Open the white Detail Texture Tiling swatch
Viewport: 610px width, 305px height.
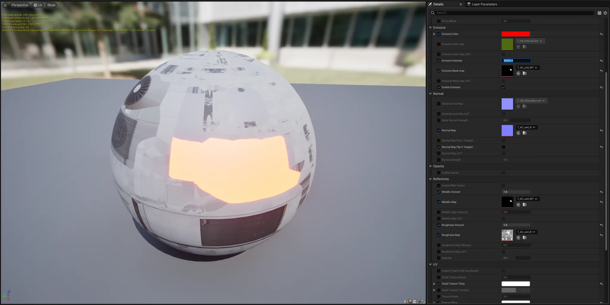click(515, 284)
